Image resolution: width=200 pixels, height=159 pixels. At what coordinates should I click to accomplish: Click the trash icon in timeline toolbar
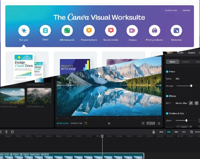pyautogui.click(x=12, y=132)
